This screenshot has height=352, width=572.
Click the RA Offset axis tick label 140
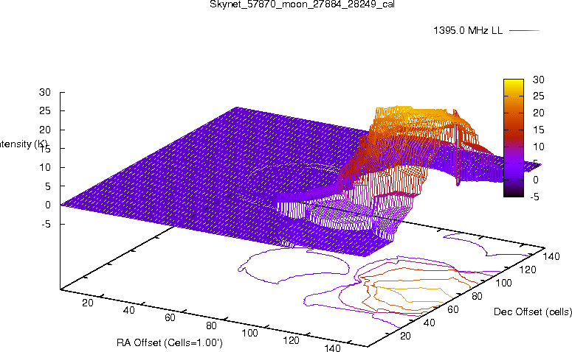[x=332, y=348]
